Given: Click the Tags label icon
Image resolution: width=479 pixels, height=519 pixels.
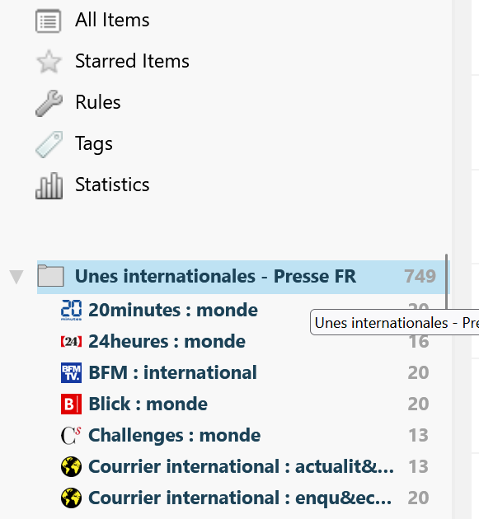Looking at the screenshot, I should (49, 144).
